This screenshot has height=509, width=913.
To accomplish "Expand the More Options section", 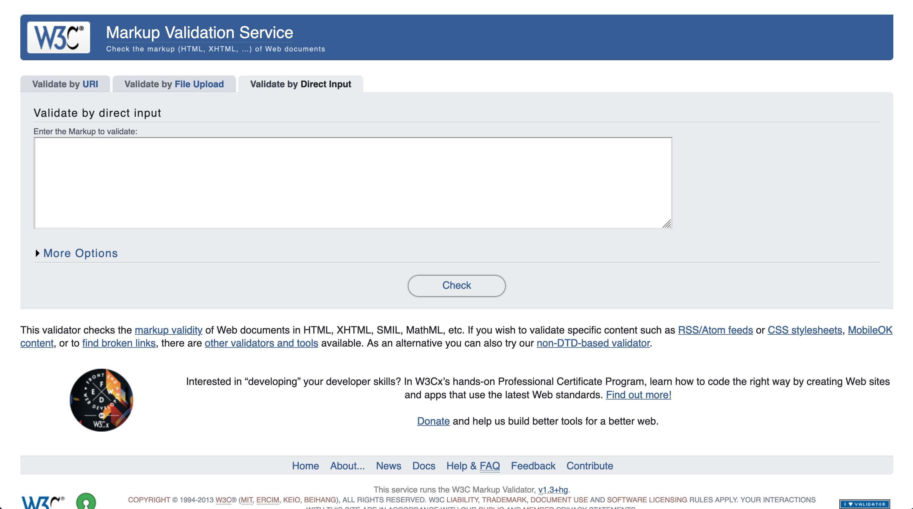I will [x=76, y=253].
